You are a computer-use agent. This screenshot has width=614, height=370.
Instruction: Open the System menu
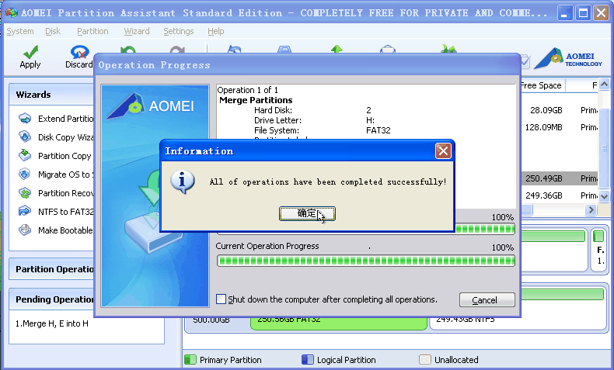[20, 31]
